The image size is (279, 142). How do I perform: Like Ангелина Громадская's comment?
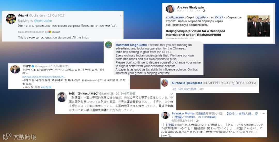174,89
